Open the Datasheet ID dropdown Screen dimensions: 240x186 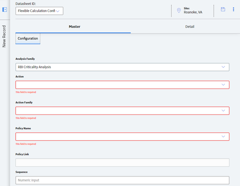[39, 11]
